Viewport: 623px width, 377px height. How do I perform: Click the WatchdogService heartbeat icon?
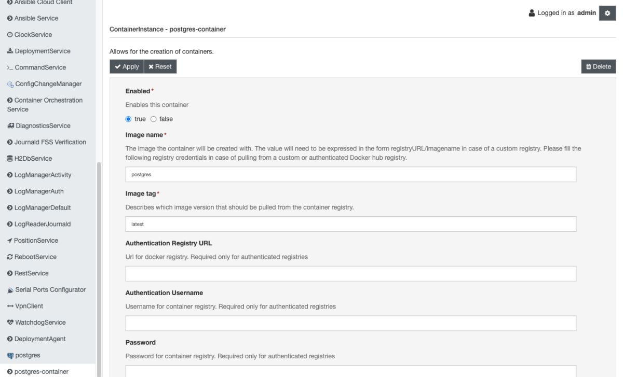click(10, 323)
